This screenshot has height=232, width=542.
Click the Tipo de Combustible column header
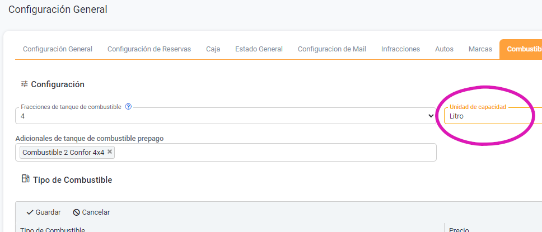53,230
